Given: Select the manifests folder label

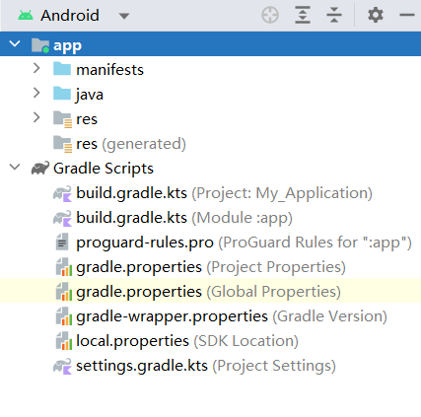Looking at the screenshot, I should pos(109,70).
